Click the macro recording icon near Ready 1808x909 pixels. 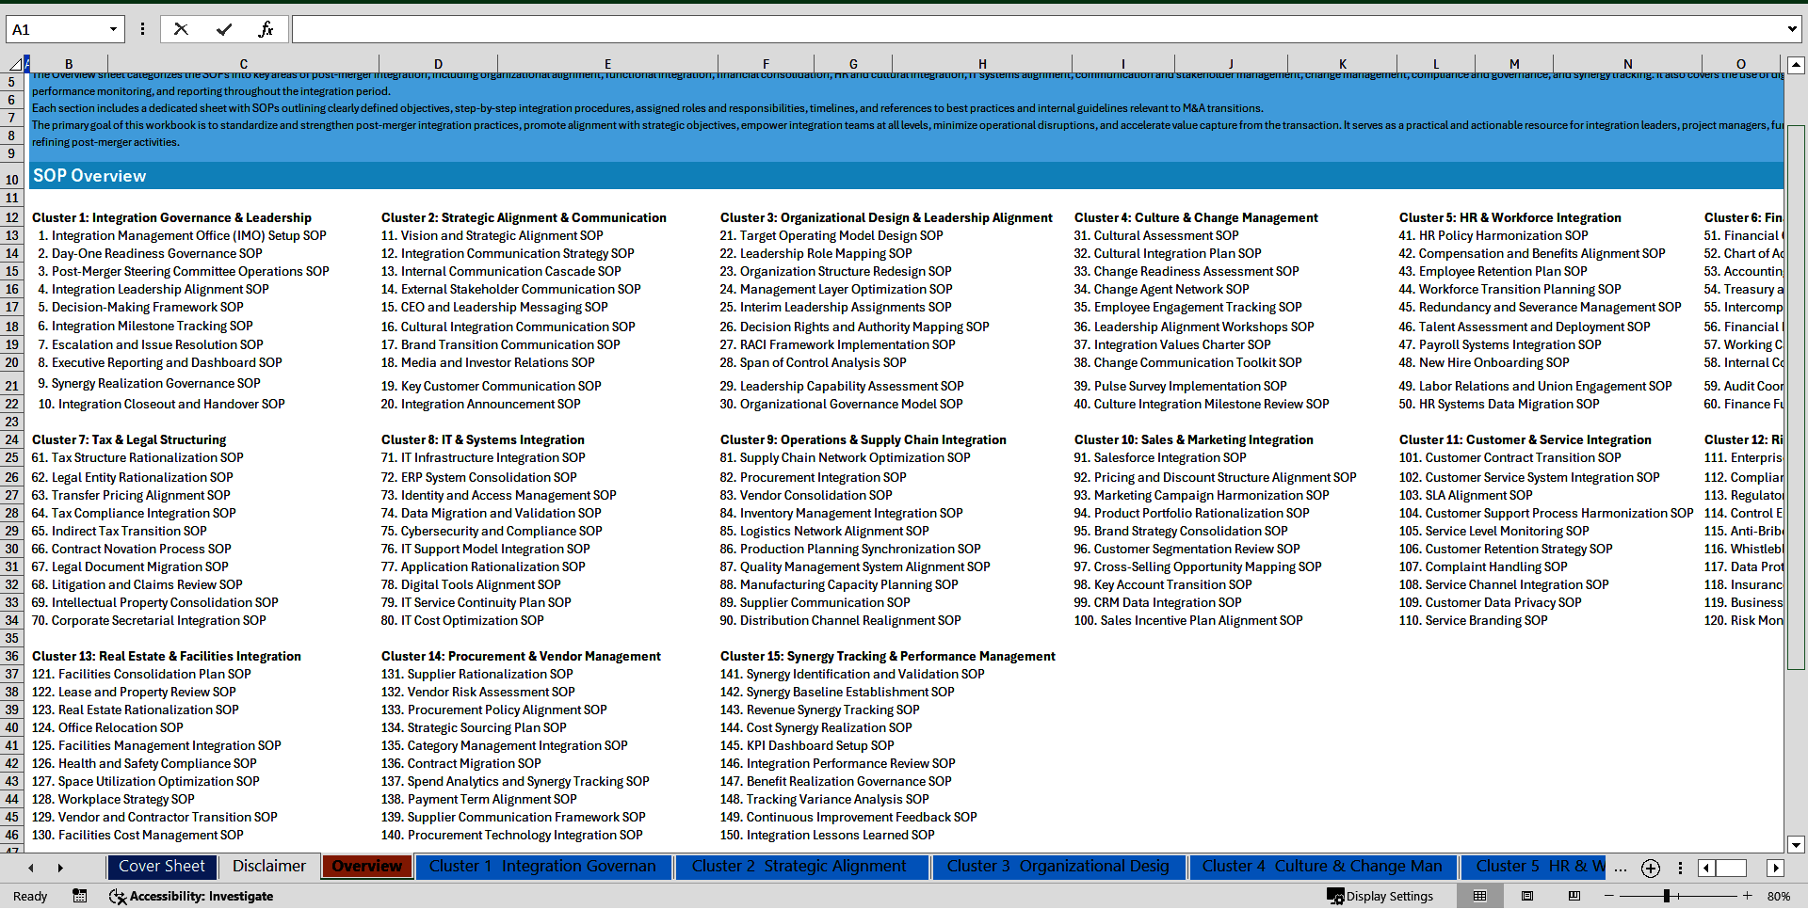[x=80, y=896]
